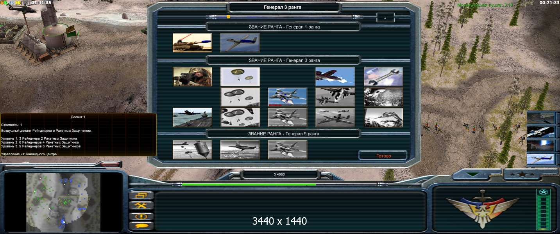Select the Paladin tank general power
Image resolution: width=560 pixels, height=234 pixels.
[x=192, y=43]
